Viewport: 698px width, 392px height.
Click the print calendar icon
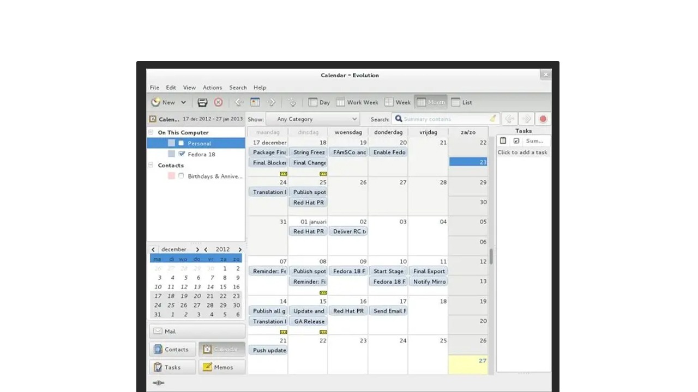point(202,102)
